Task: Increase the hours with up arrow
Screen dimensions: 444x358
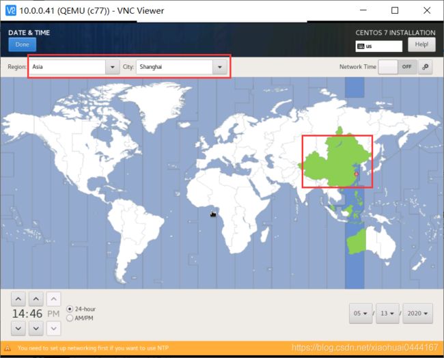Action: pyautogui.click(x=18, y=299)
